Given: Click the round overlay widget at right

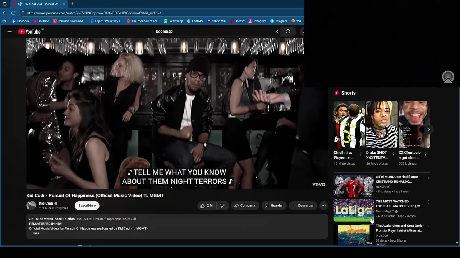Looking at the screenshot, I should (448, 77).
